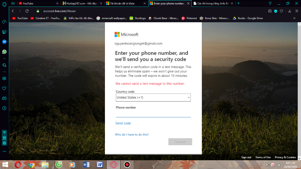Open a new tab with plus button
Screen dimensions: 301x169
(239, 3)
